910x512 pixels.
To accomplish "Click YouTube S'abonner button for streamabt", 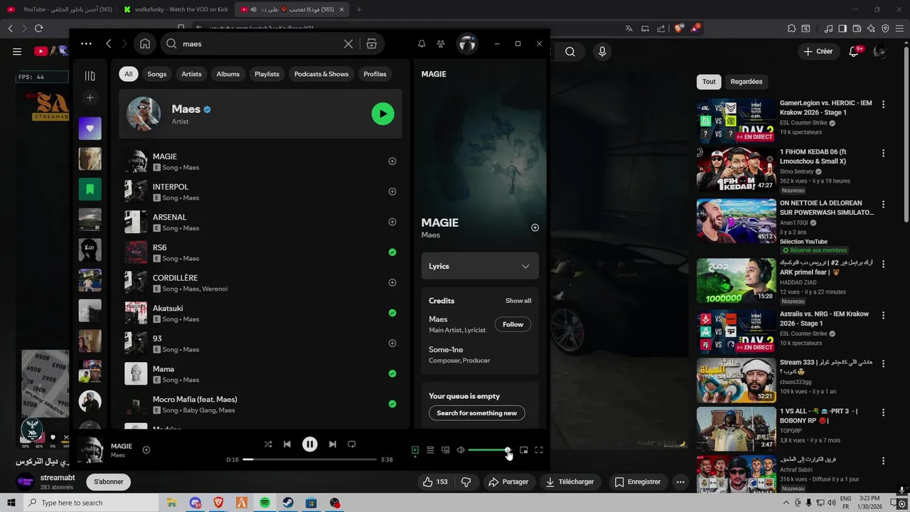I will pyautogui.click(x=109, y=481).
